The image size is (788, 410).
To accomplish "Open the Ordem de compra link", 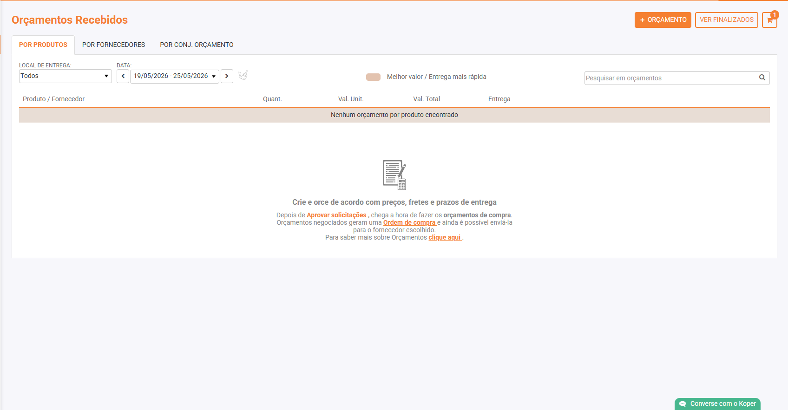I will tap(409, 222).
